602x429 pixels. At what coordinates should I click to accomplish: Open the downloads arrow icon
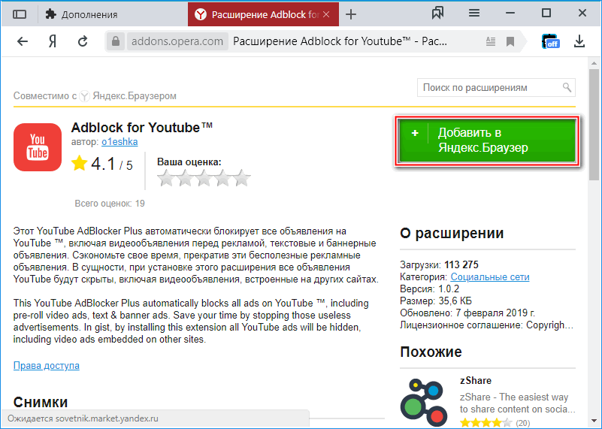pos(579,41)
